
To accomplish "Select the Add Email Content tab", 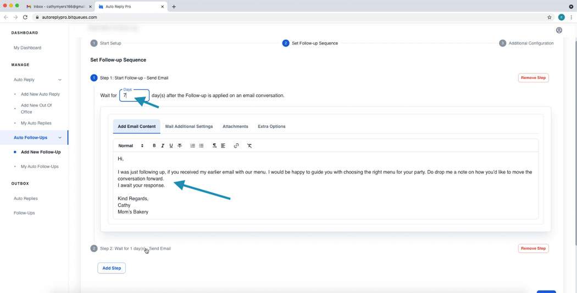I will pos(136,126).
